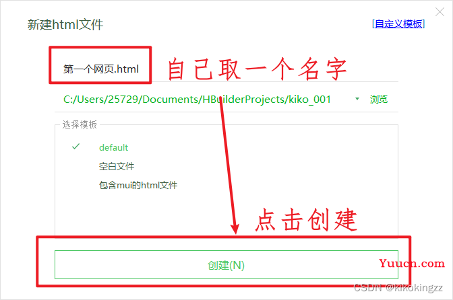
Task: Select the default template
Action: [113, 147]
